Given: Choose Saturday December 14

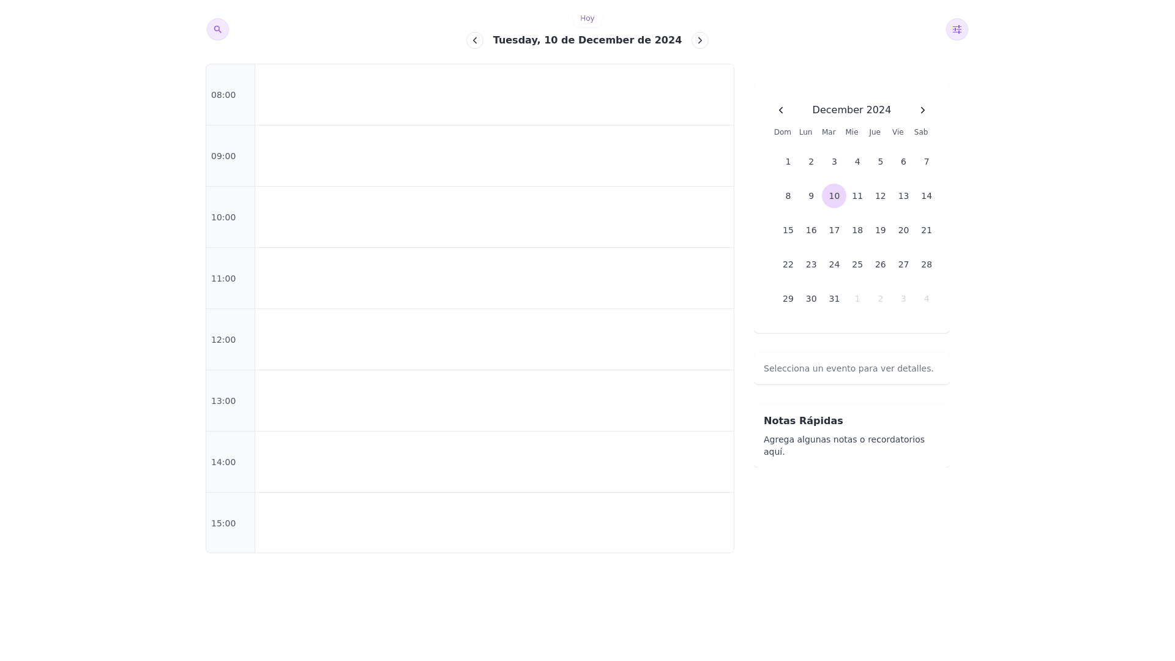Looking at the screenshot, I should coord(926,196).
